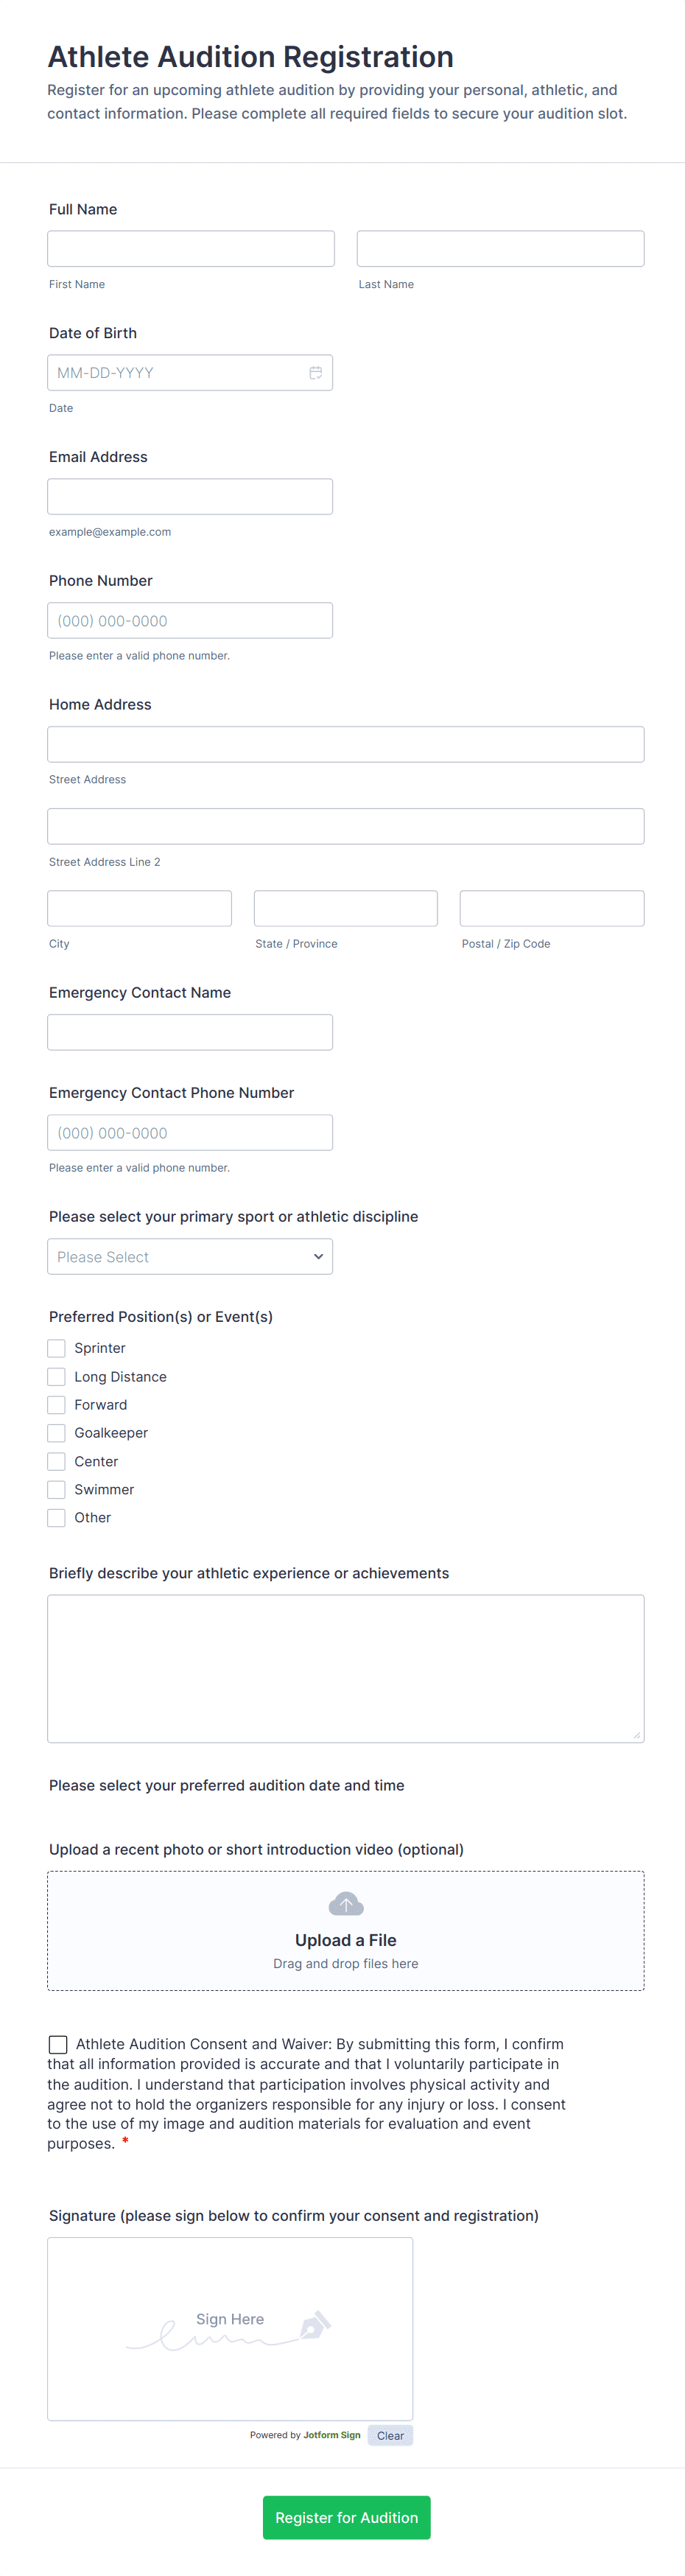Check the Sprinter position checkbox
This screenshot has height=2576, width=685.
(56, 1348)
